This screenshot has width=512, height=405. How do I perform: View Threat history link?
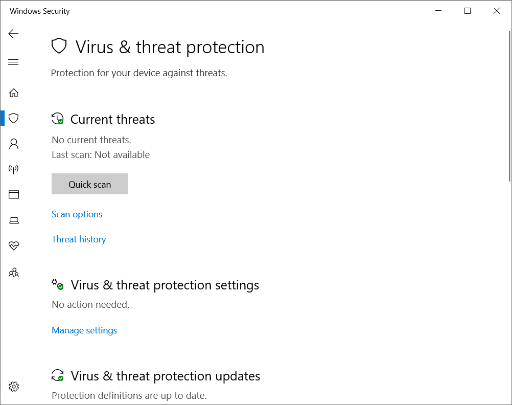point(79,239)
